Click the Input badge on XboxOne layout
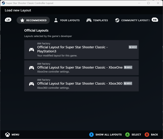Screen dimensions: 163x139 click(x=128, y=67)
